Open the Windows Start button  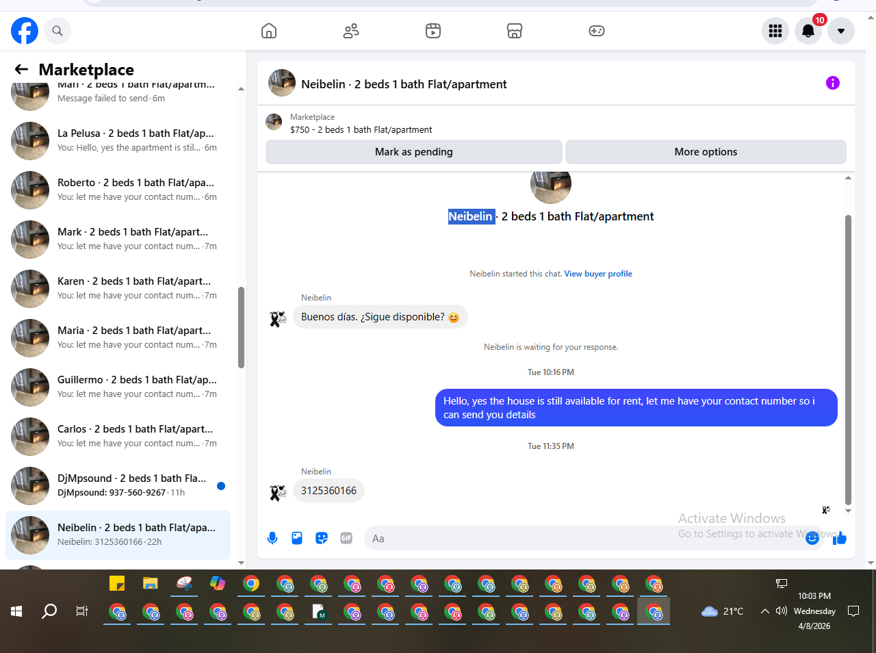click(x=16, y=611)
